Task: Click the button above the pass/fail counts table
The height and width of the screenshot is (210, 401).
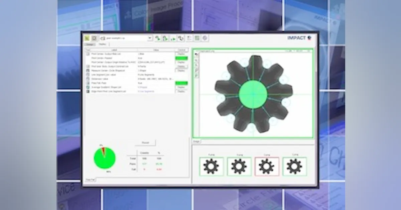Action: click(x=145, y=143)
